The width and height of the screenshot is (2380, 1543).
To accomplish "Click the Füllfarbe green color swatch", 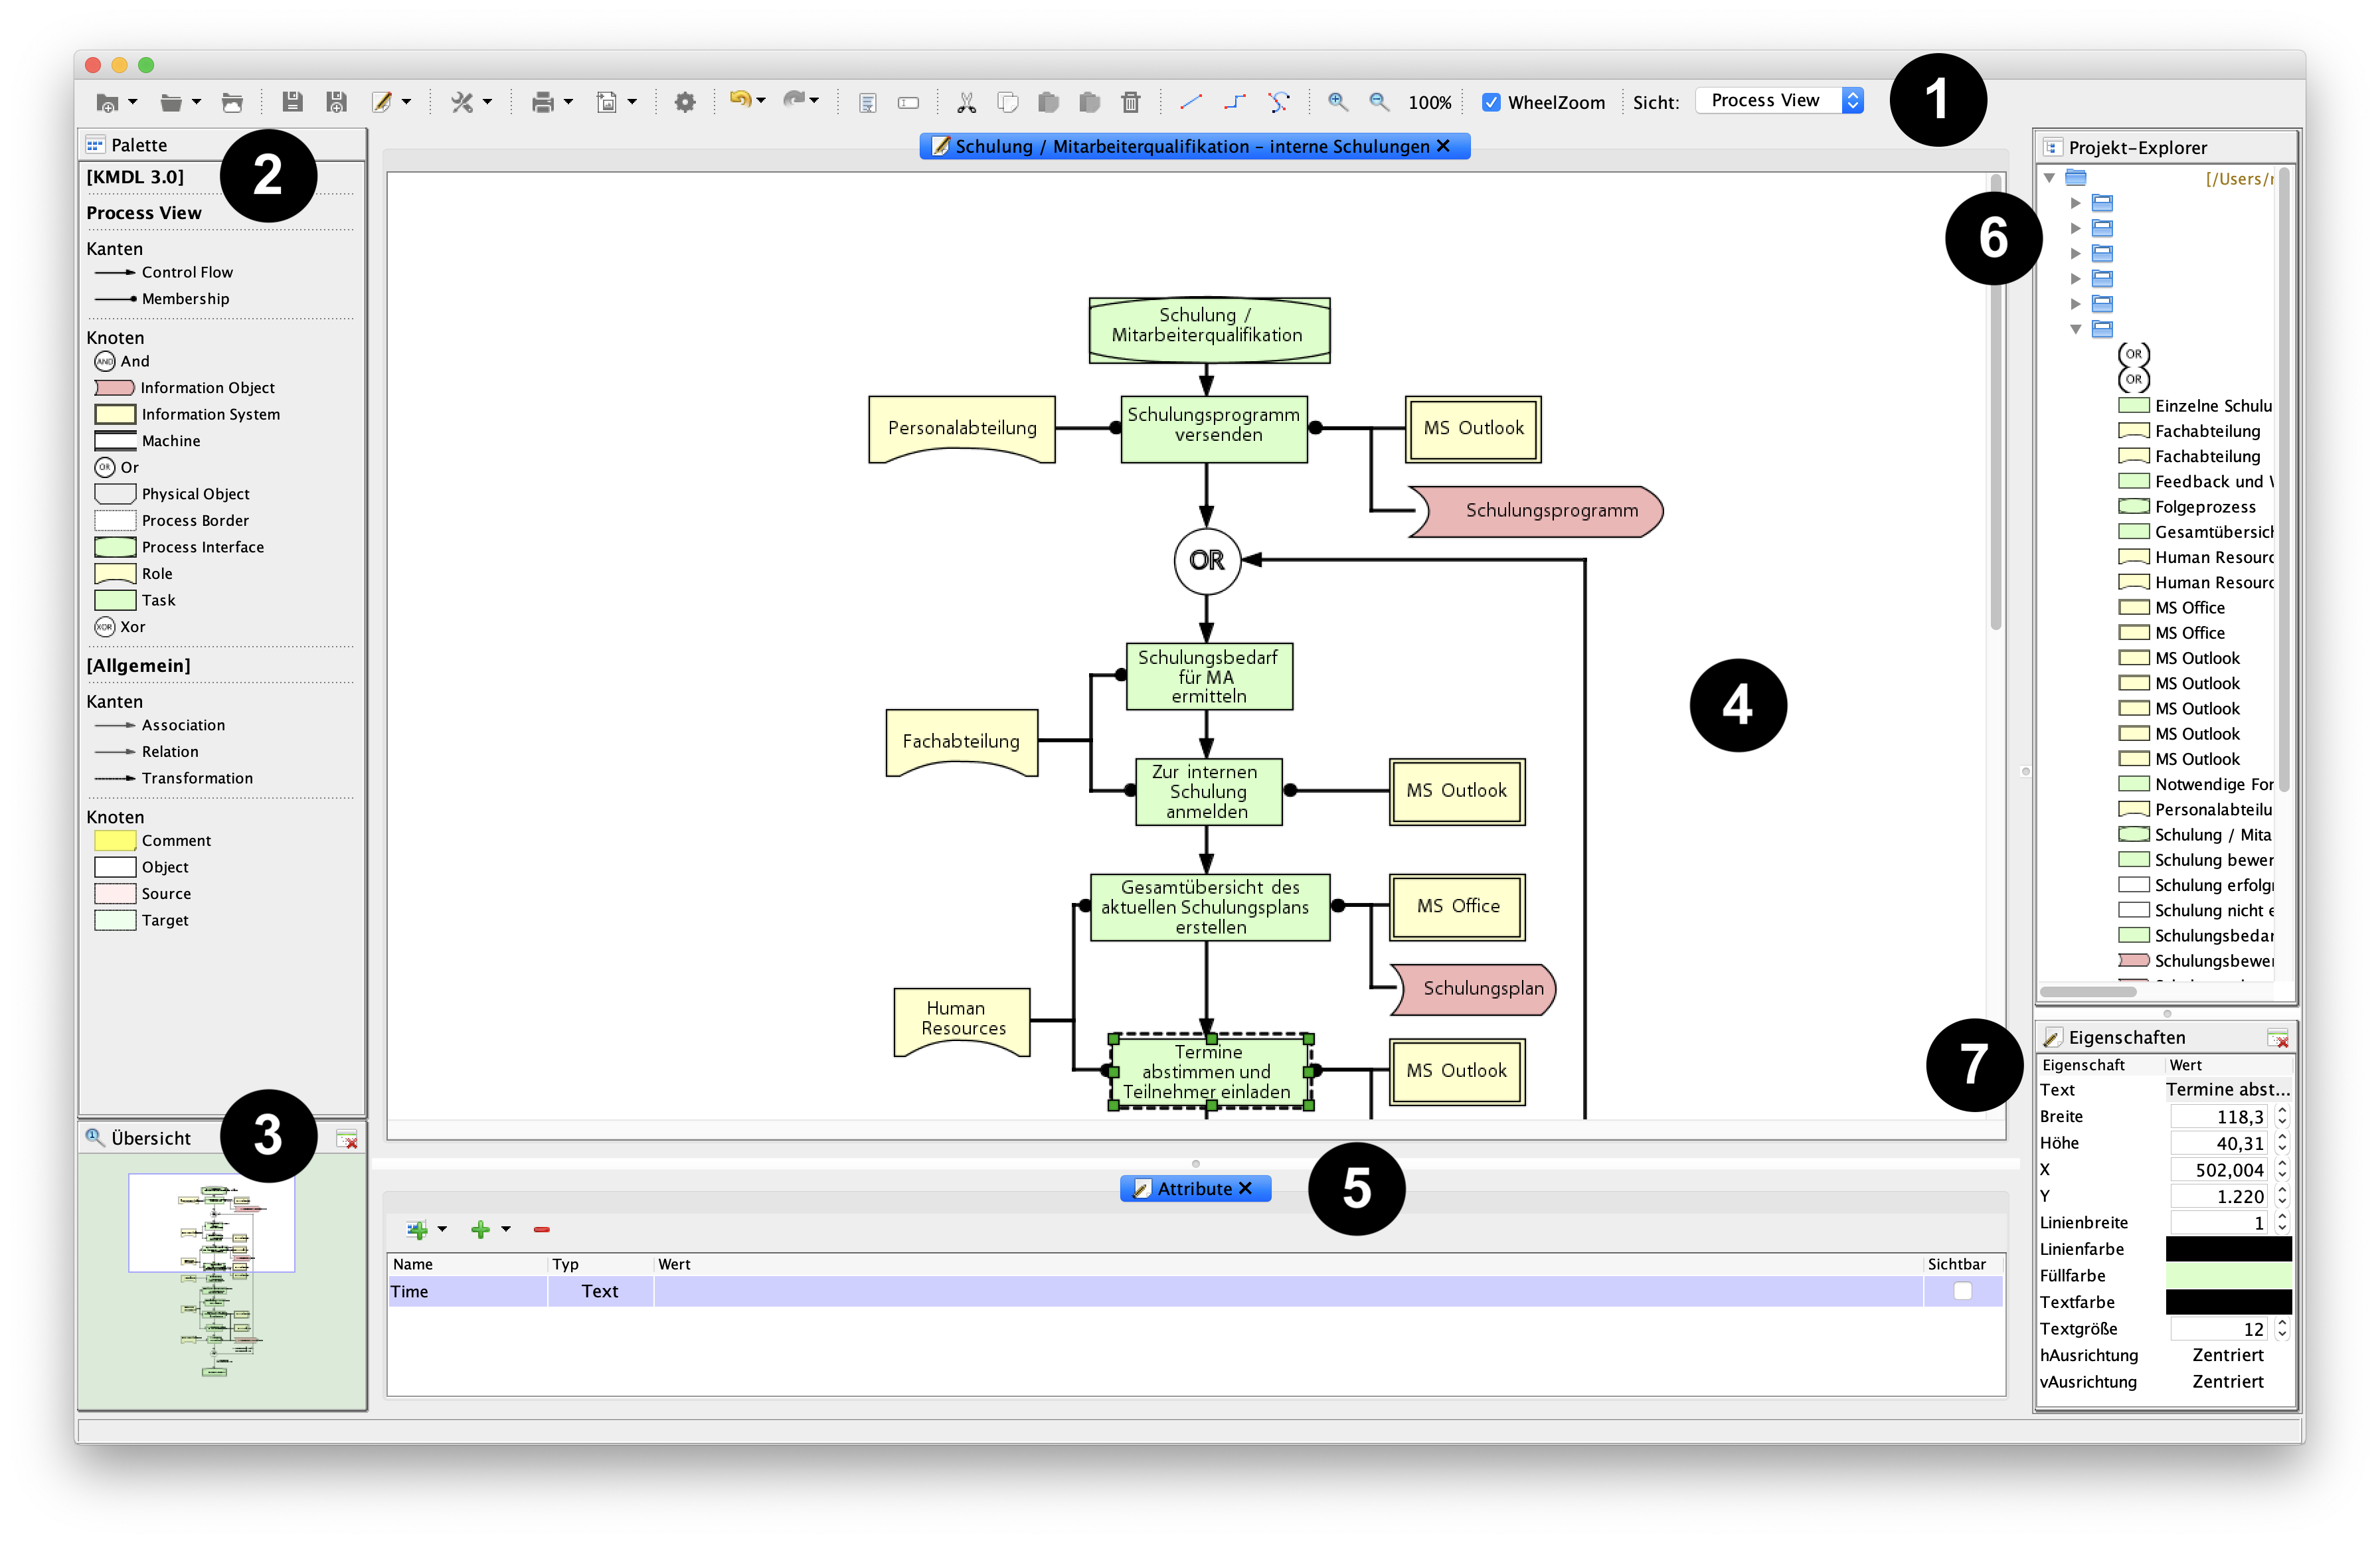I will [x=2228, y=1275].
